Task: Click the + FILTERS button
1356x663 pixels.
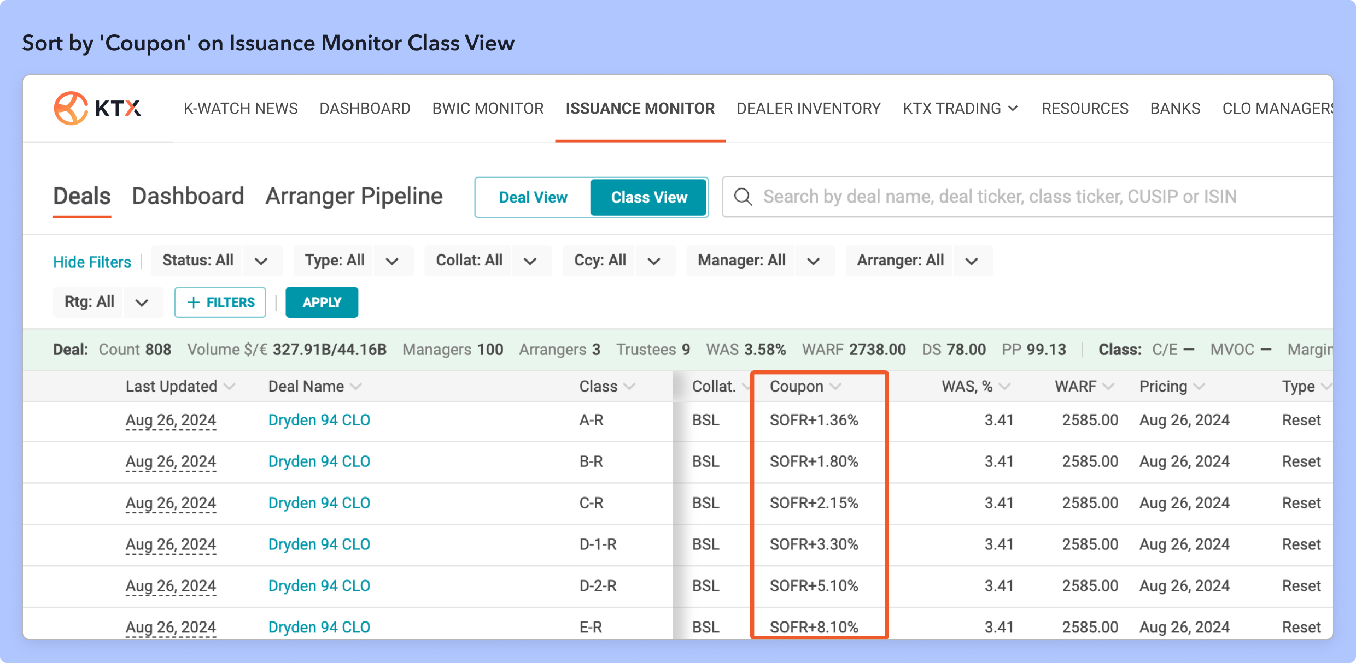Action: tap(220, 302)
